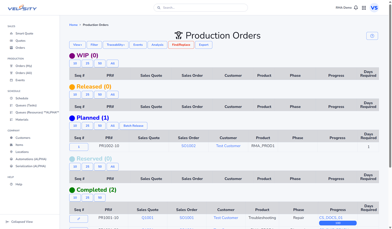392x229 pixels.
Task: Click the link icon for PR1001-10
Action: (78, 219)
